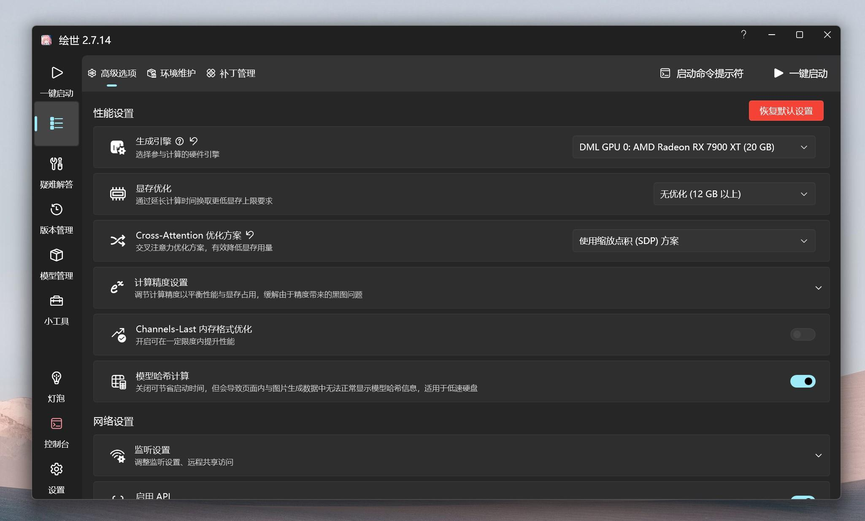Click the 监听设置 wifi gear icon
865x521 pixels.
[118, 456]
